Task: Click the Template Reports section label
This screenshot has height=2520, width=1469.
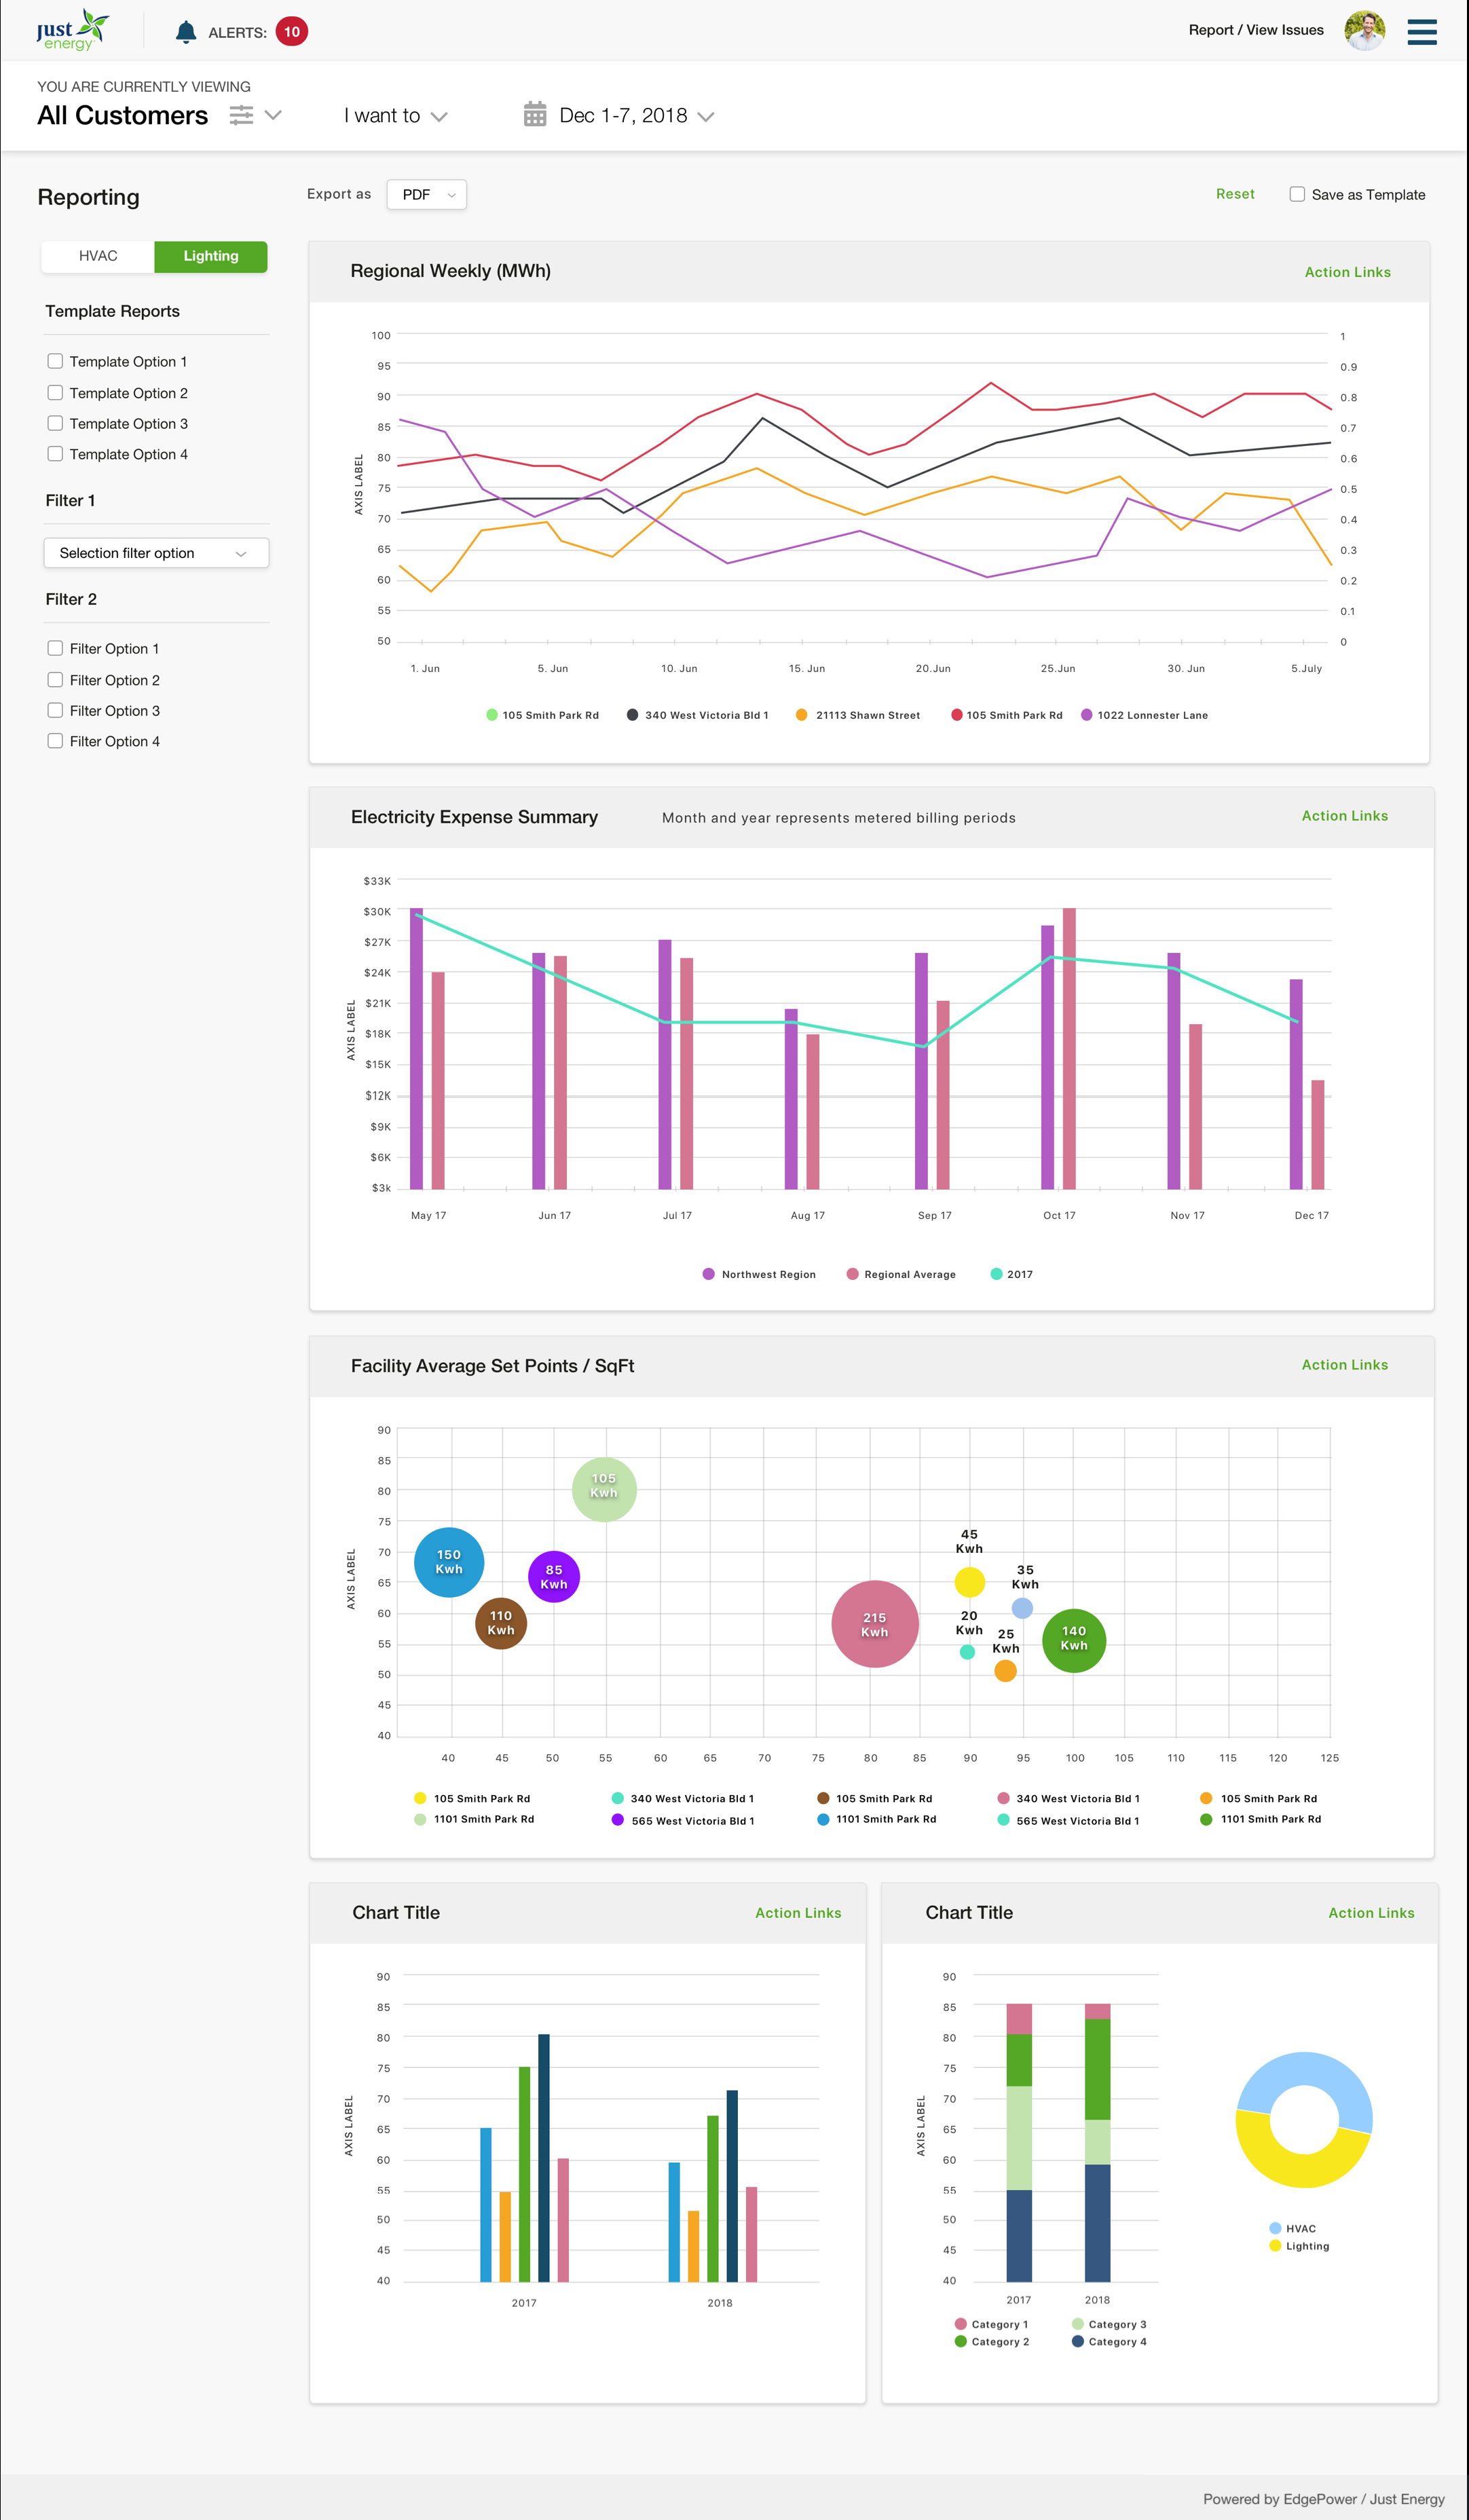Action: coord(113,311)
